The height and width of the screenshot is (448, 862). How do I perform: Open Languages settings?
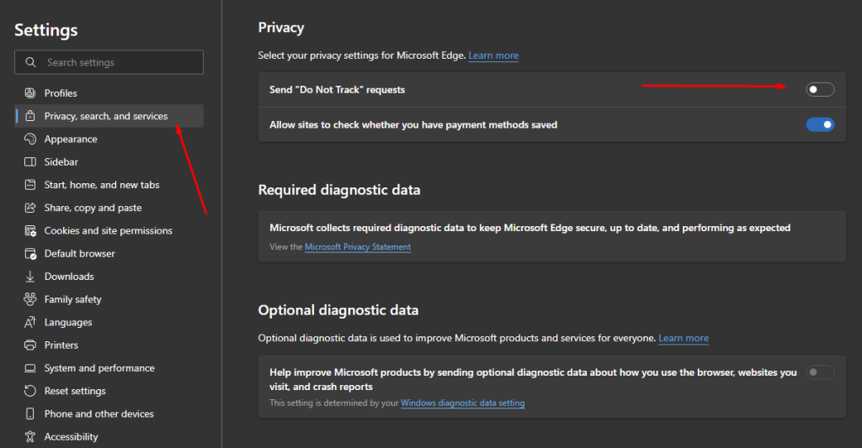click(109, 322)
